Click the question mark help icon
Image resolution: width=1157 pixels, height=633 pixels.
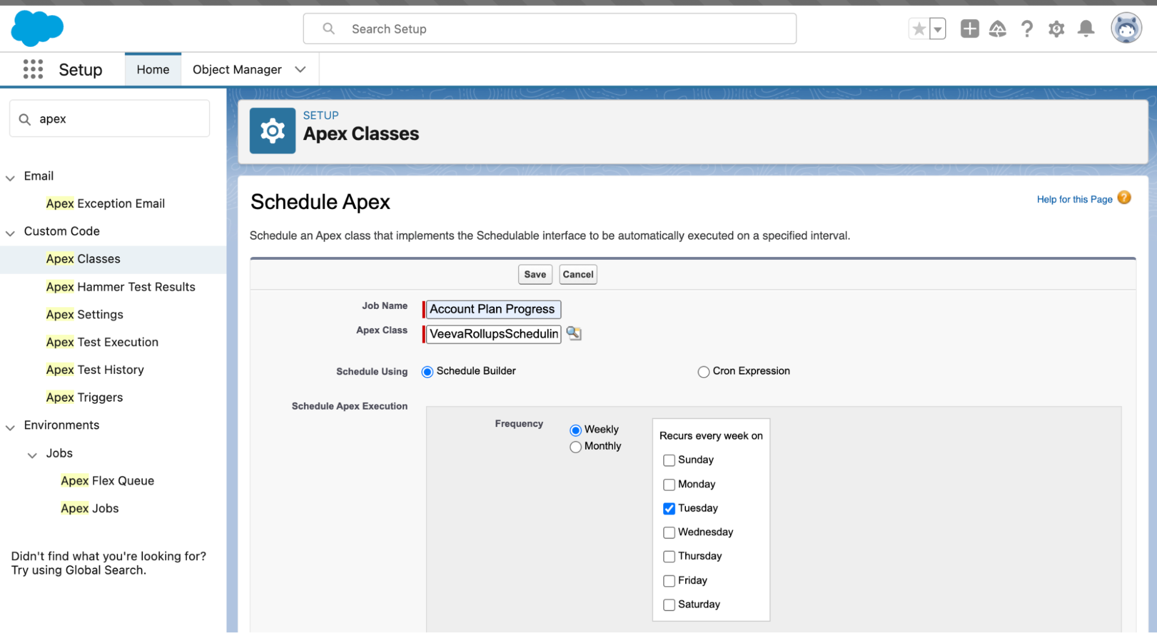click(1027, 29)
